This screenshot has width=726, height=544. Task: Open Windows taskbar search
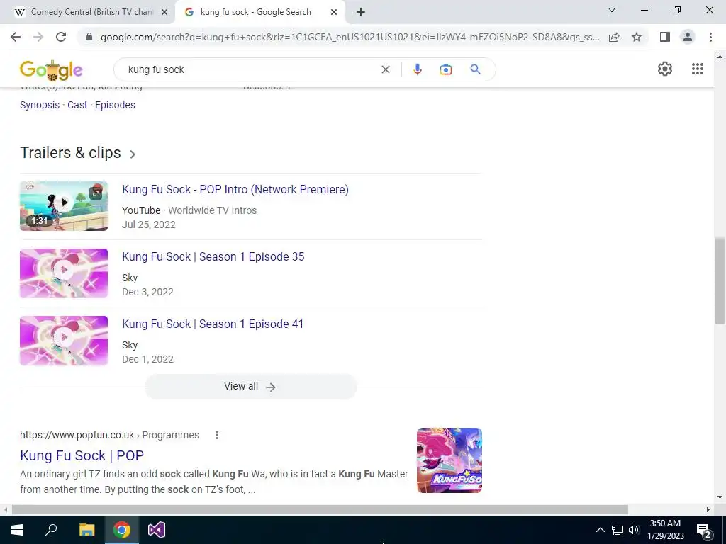pos(51,530)
